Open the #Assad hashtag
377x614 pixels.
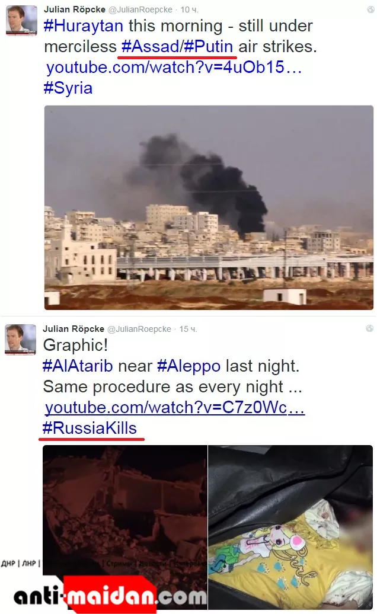tap(151, 47)
